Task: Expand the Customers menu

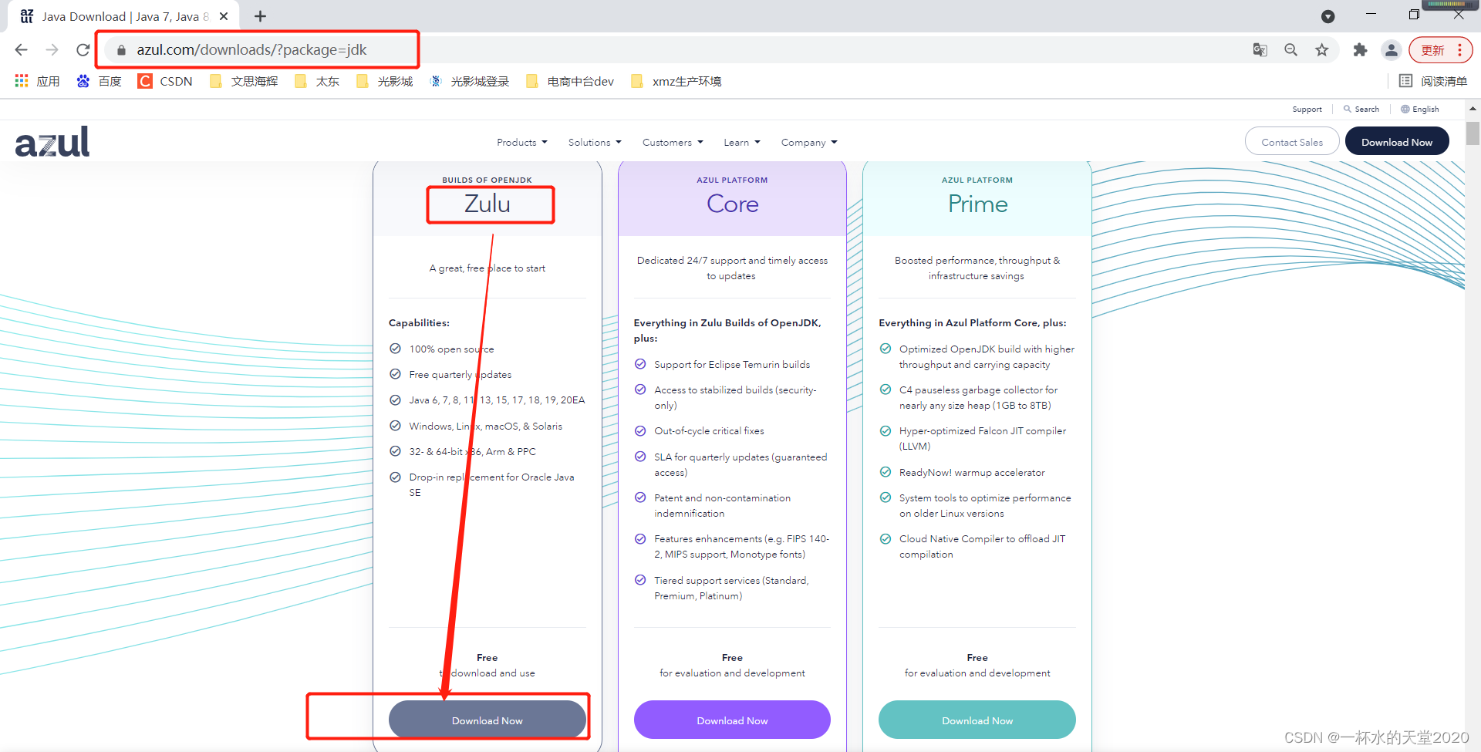Action: pos(673,143)
